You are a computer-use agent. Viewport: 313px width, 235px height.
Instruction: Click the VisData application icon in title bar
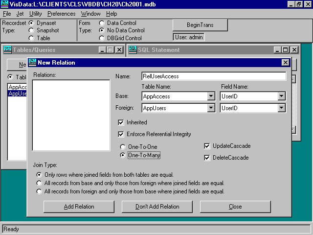[5, 4]
